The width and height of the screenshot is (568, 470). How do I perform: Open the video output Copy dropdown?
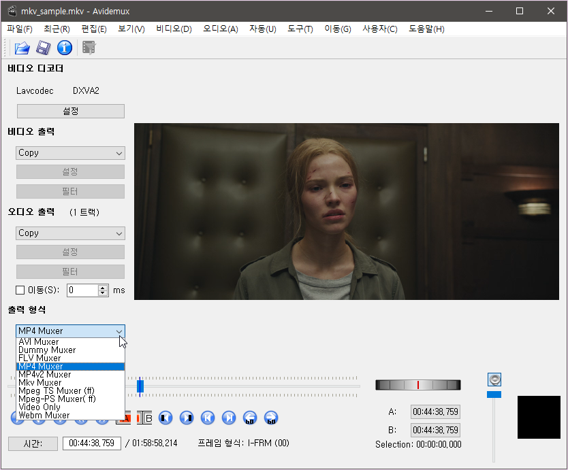coord(70,153)
